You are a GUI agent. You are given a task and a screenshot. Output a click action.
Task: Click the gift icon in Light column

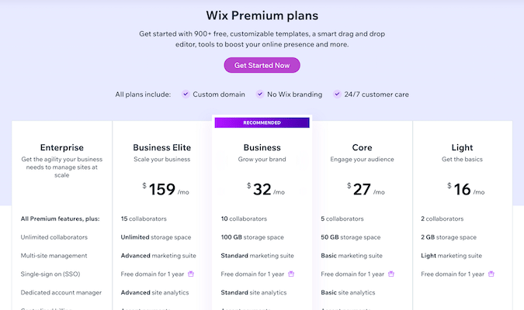(491, 274)
